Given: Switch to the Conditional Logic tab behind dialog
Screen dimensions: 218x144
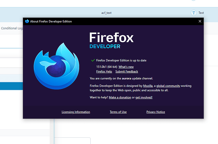Looking at the screenshot, I should tap(12, 28).
